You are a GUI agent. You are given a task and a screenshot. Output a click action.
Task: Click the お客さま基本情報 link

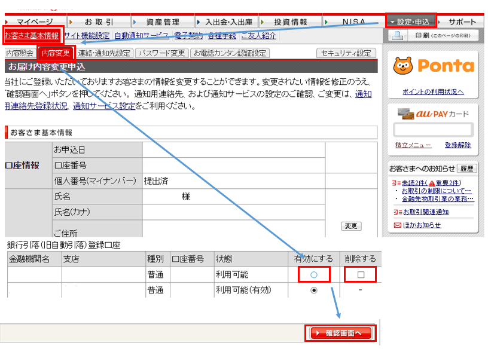[32, 36]
